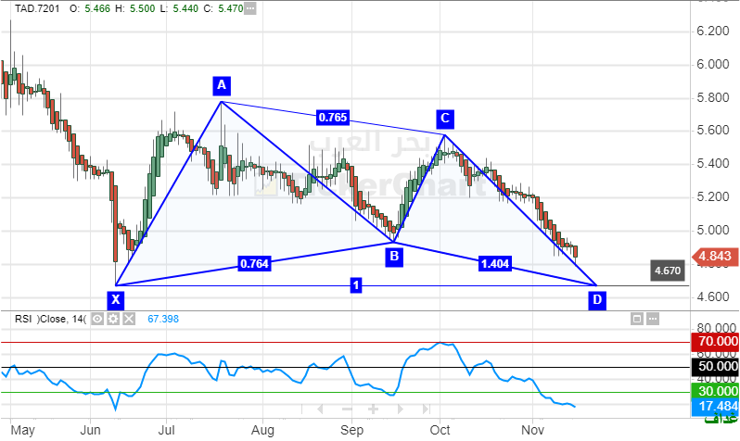Zoom out chart with minus icon

pos(347,409)
